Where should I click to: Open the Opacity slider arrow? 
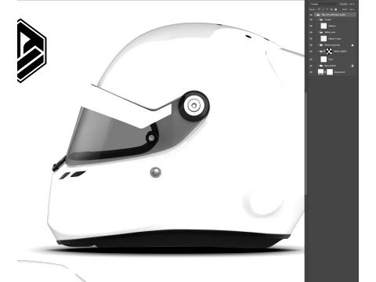pos(357,4)
